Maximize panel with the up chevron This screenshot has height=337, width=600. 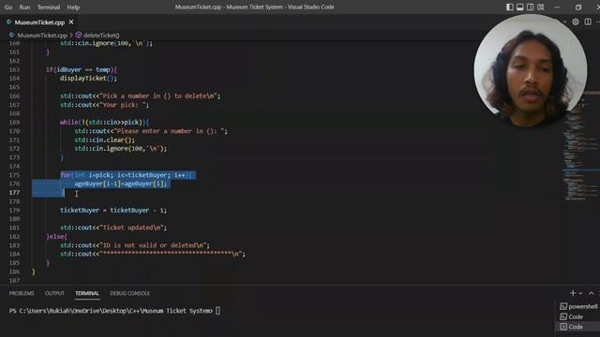tap(592, 293)
